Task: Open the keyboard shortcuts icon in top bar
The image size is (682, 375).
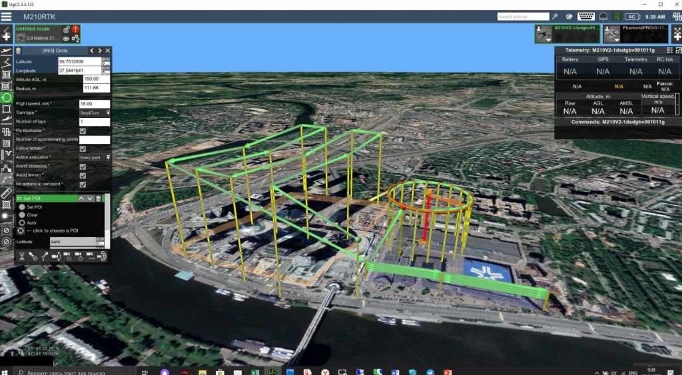Action: coord(586,16)
